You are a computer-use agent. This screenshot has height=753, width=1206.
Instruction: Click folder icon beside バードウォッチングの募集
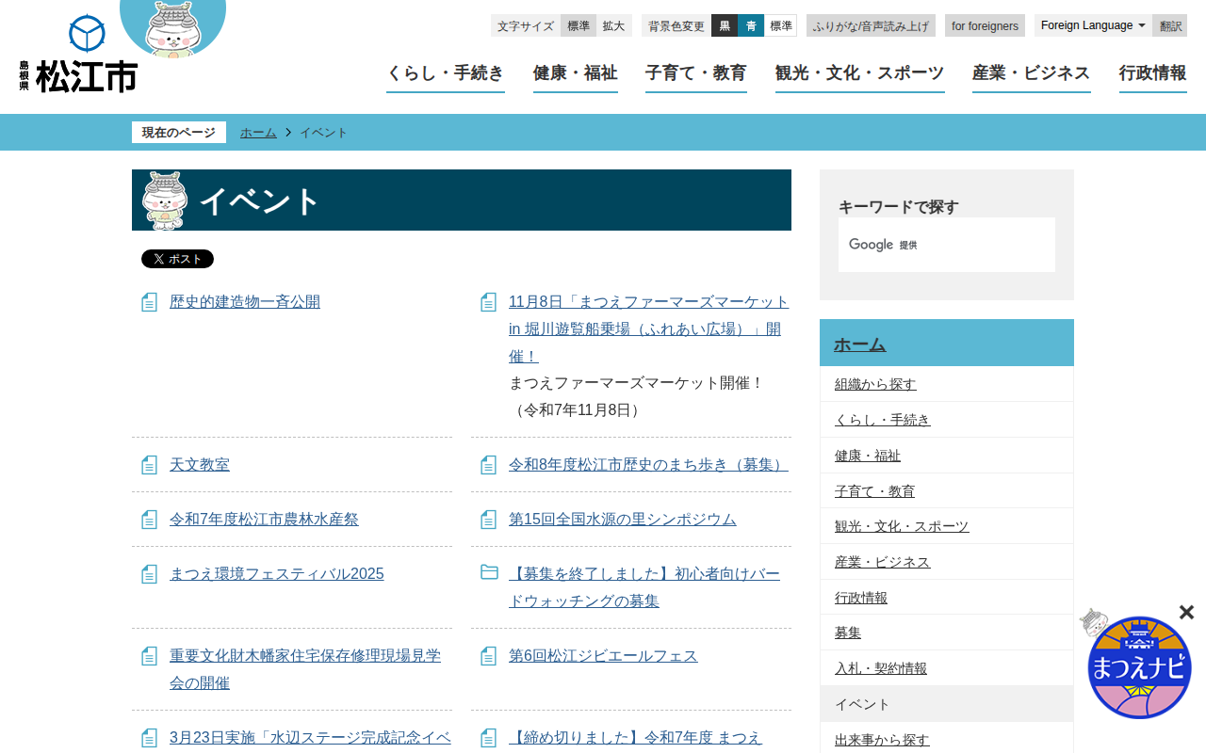click(x=489, y=572)
